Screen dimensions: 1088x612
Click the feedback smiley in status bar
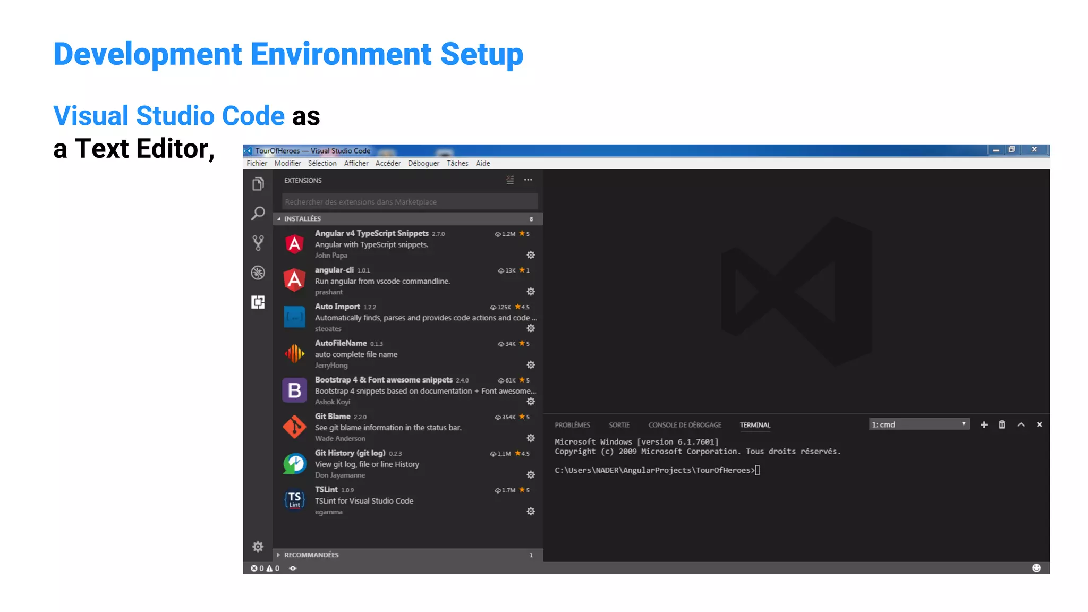click(1036, 568)
